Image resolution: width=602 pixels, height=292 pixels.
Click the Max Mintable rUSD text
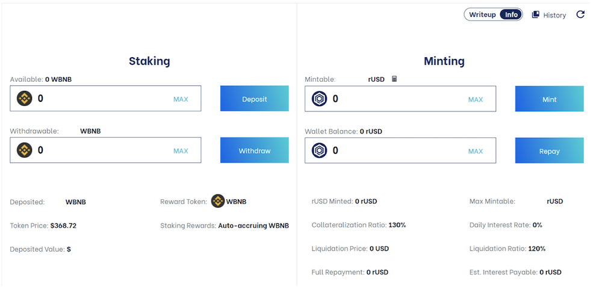pos(516,201)
